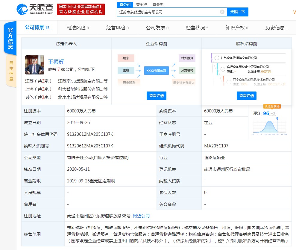Click the organization code MA205C107
Viewport: 296px width, 250px height.
pyautogui.click(x=216, y=146)
